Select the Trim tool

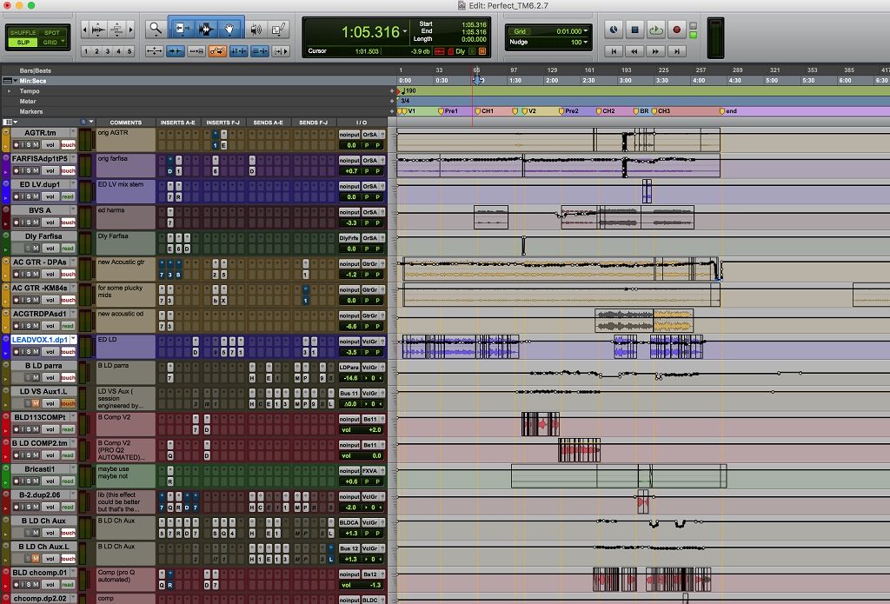tap(183, 29)
